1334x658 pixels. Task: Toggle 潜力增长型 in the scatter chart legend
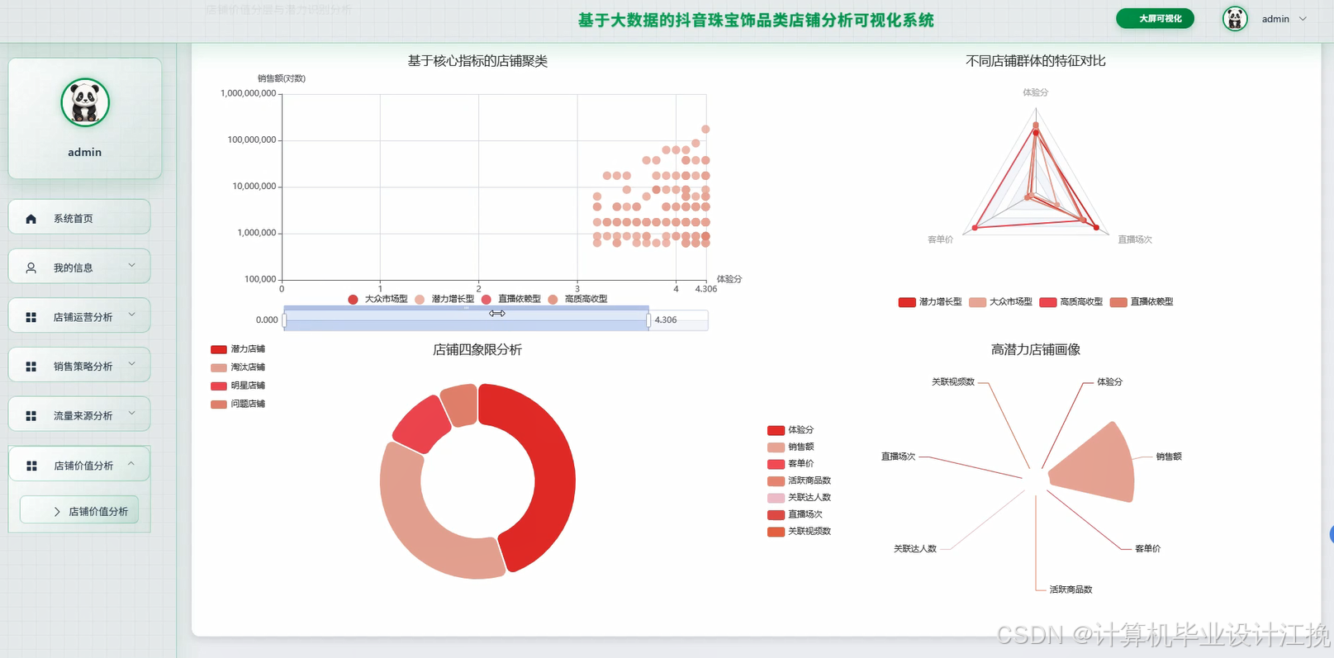coord(444,299)
